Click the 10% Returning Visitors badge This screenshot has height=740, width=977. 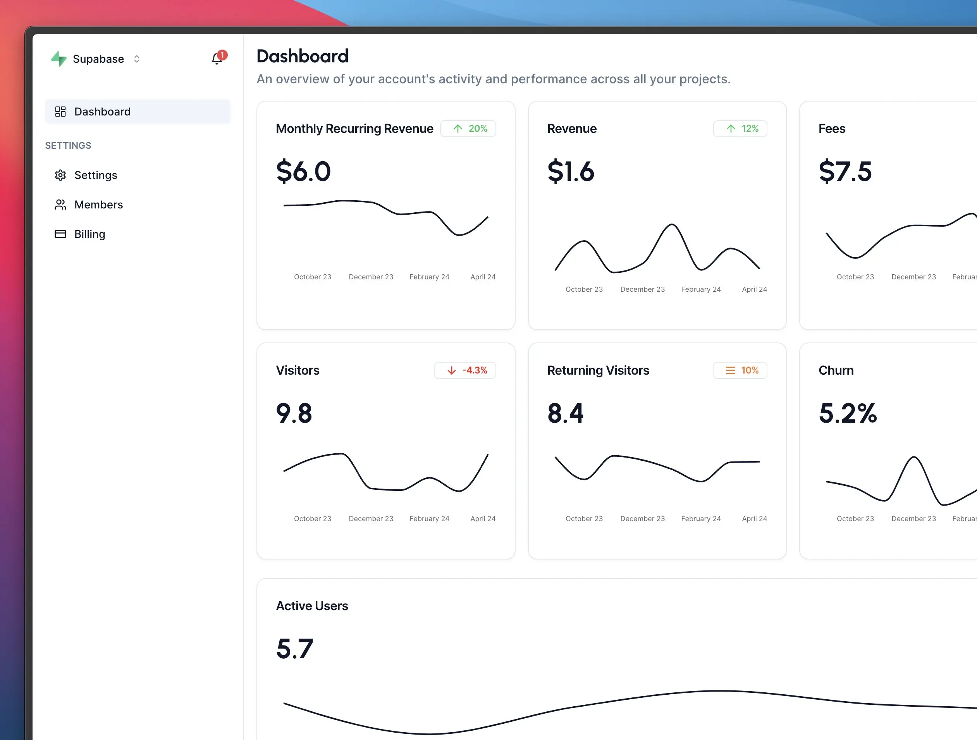coord(740,370)
